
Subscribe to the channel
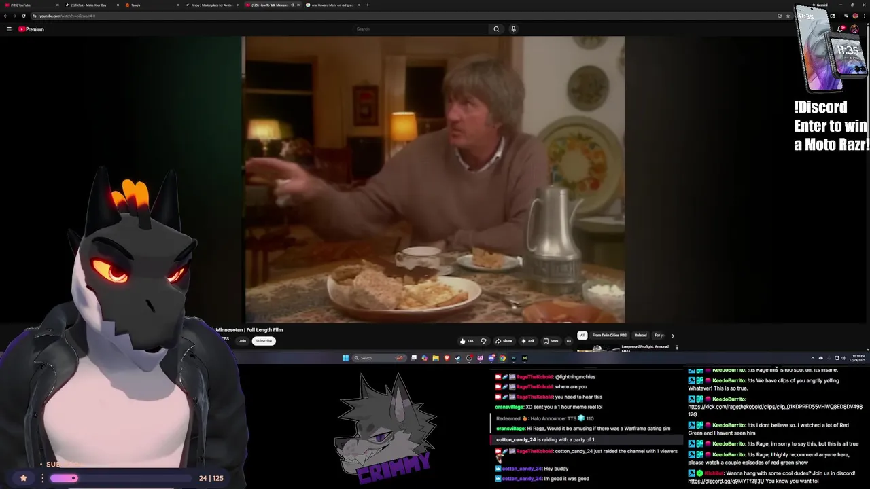pos(264,341)
